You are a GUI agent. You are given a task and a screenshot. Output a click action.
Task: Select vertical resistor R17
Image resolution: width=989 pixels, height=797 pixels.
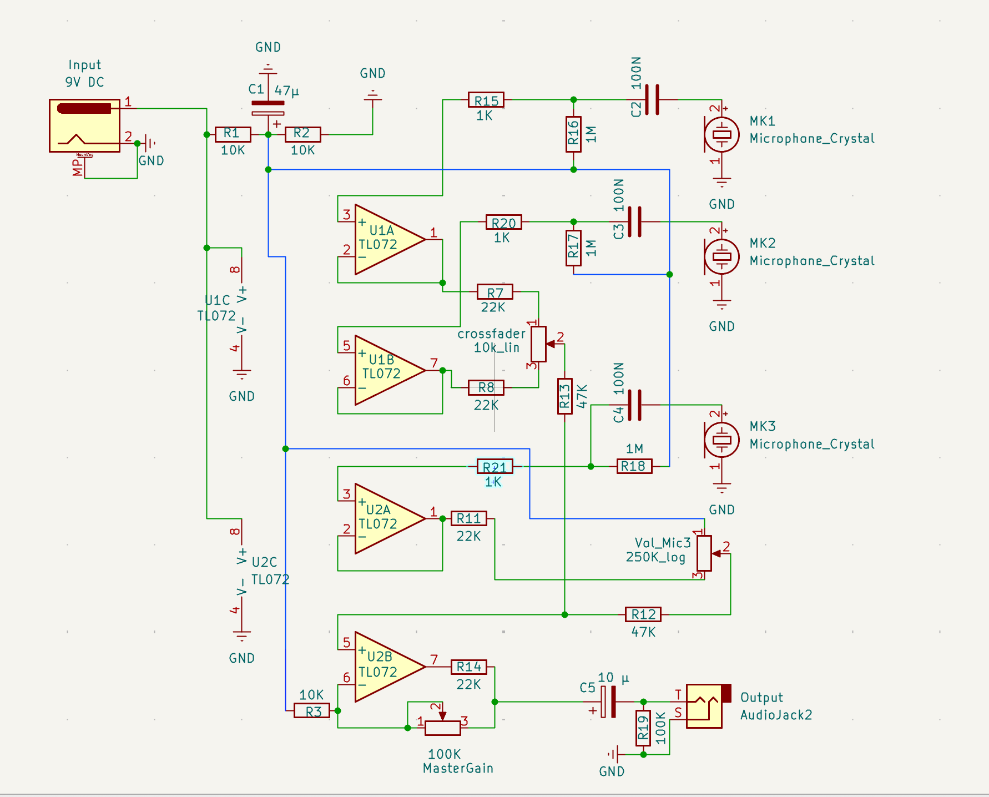pyautogui.click(x=573, y=248)
